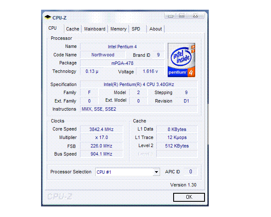Switch to the Cache tab

[72, 29]
